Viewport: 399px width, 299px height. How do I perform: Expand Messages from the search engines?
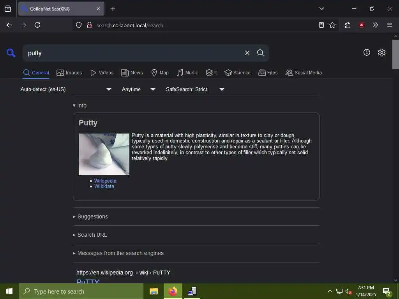click(118, 253)
